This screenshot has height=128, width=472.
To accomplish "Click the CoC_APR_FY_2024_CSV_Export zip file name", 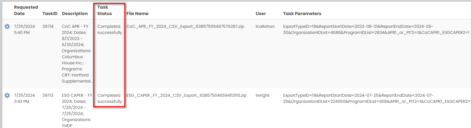I will 185,26.
